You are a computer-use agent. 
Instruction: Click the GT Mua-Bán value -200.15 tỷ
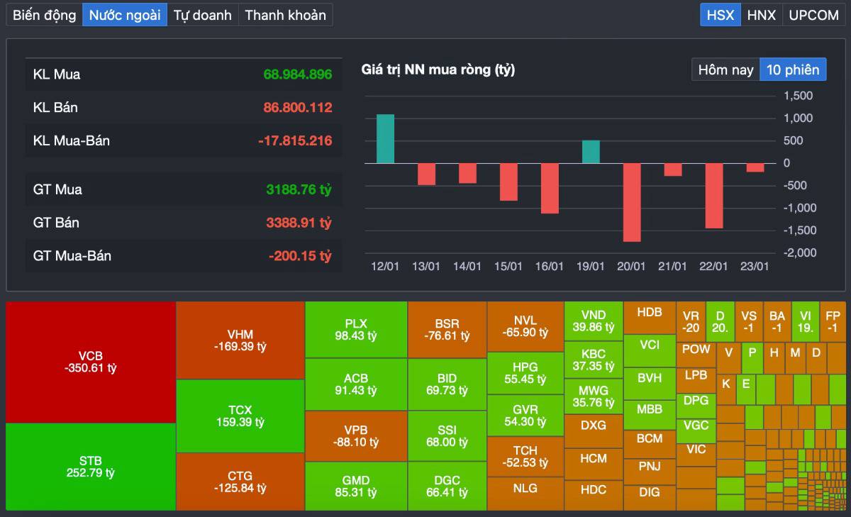(x=300, y=256)
